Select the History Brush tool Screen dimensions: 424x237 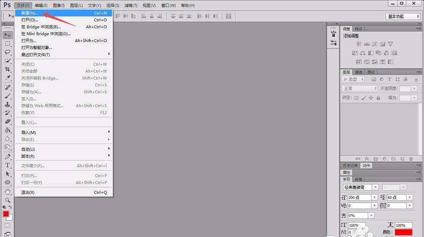click(7, 113)
